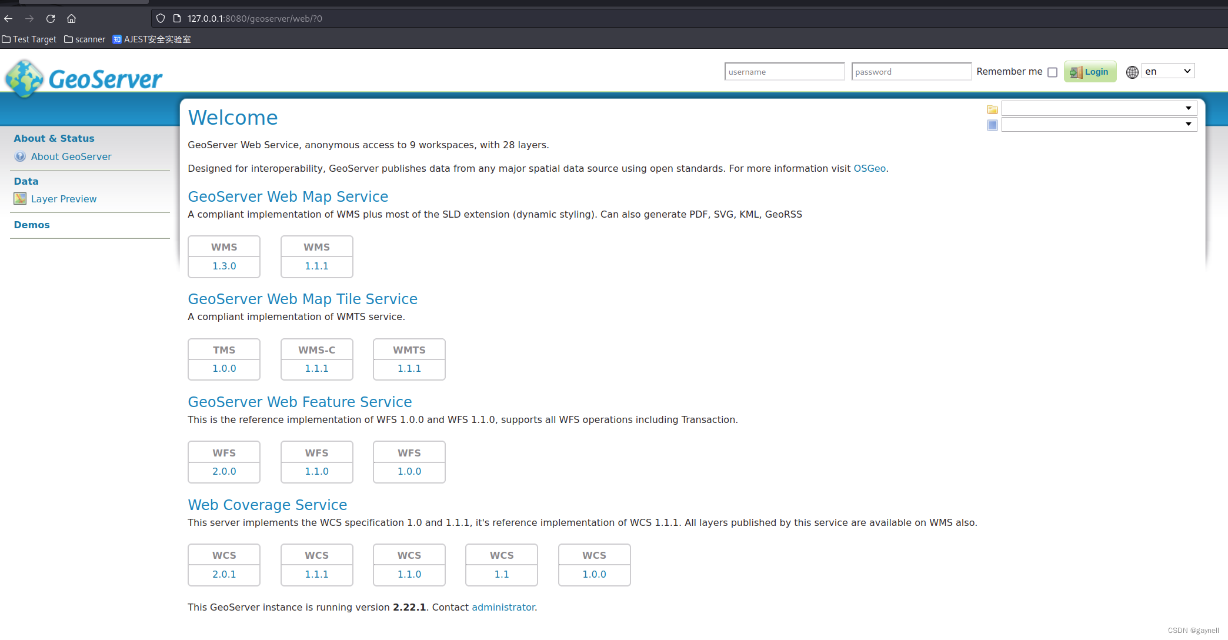Visit the OSGeo link
Viewport: 1228px width, 640px height.
[x=869, y=168]
